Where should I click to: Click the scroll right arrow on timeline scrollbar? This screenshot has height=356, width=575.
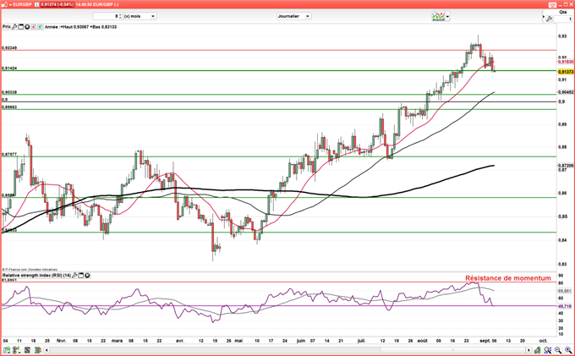528,350
